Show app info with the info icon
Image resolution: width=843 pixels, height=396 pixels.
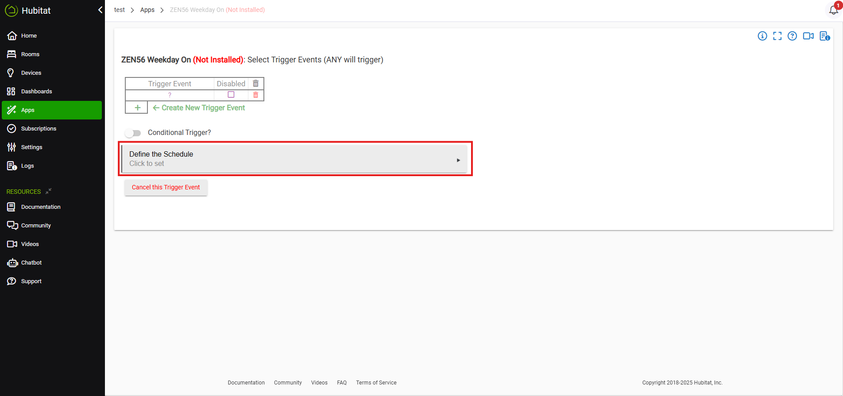point(762,36)
